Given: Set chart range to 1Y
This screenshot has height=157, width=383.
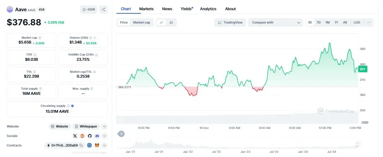Looking at the screenshot, I should pyautogui.click(x=336, y=22).
